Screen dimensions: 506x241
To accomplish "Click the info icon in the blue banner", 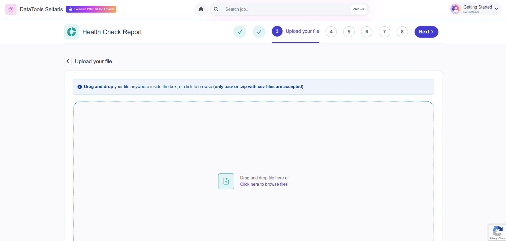I will click(80, 87).
